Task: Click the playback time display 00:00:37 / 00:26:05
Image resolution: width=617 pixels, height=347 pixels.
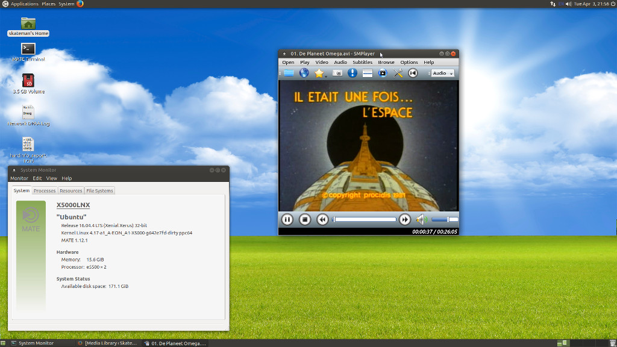Action: 435,232
